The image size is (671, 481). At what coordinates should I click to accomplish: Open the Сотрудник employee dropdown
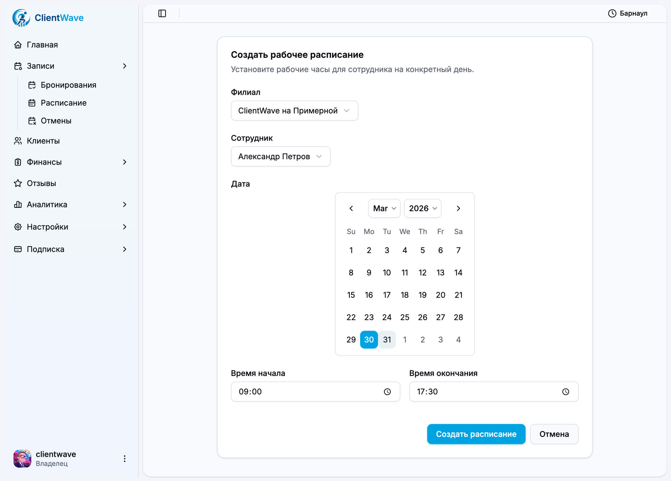pyautogui.click(x=280, y=156)
